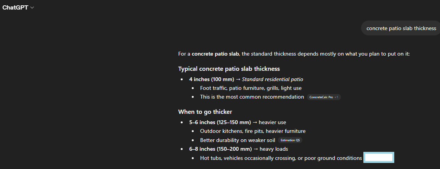
Task: Click 'Better durability on weaker soil' text
Action: pyautogui.click(x=238, y=140)
